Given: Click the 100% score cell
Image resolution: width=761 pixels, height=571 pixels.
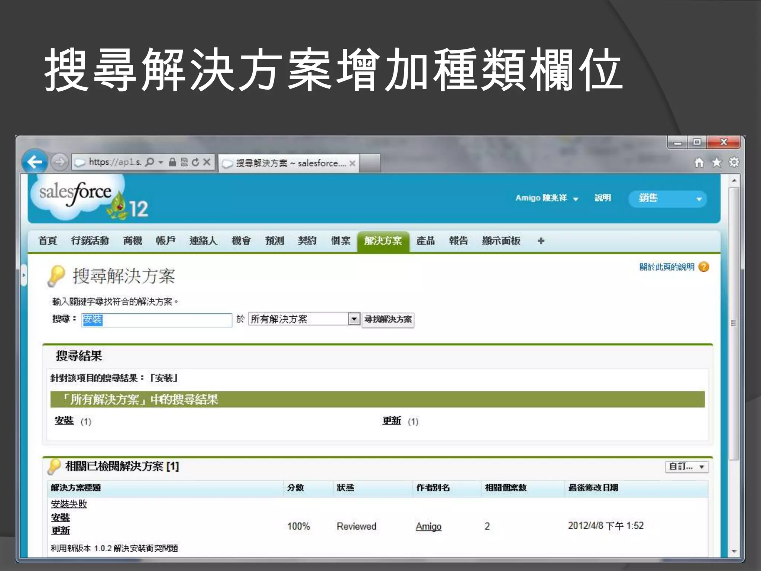Looking at the screenshot, I should (299, 526).
